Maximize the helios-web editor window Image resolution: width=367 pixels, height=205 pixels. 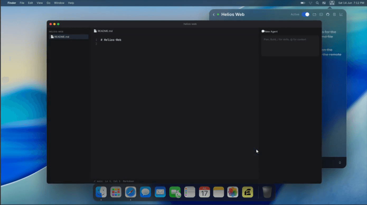[x=58, y=24]
